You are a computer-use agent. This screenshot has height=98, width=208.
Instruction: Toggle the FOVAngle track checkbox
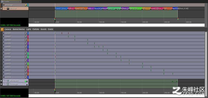tap(1, 84)
